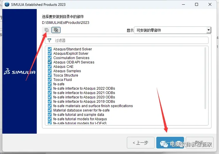
Task: Click the filter funnel icon
Action: [x=49, y=40]
